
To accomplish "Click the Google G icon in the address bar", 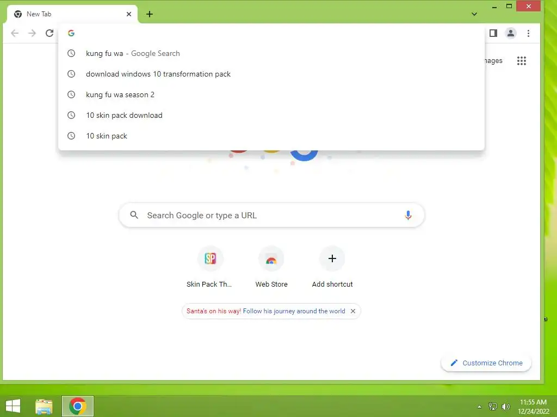I will pyautogui.click(x=71, y=33).
